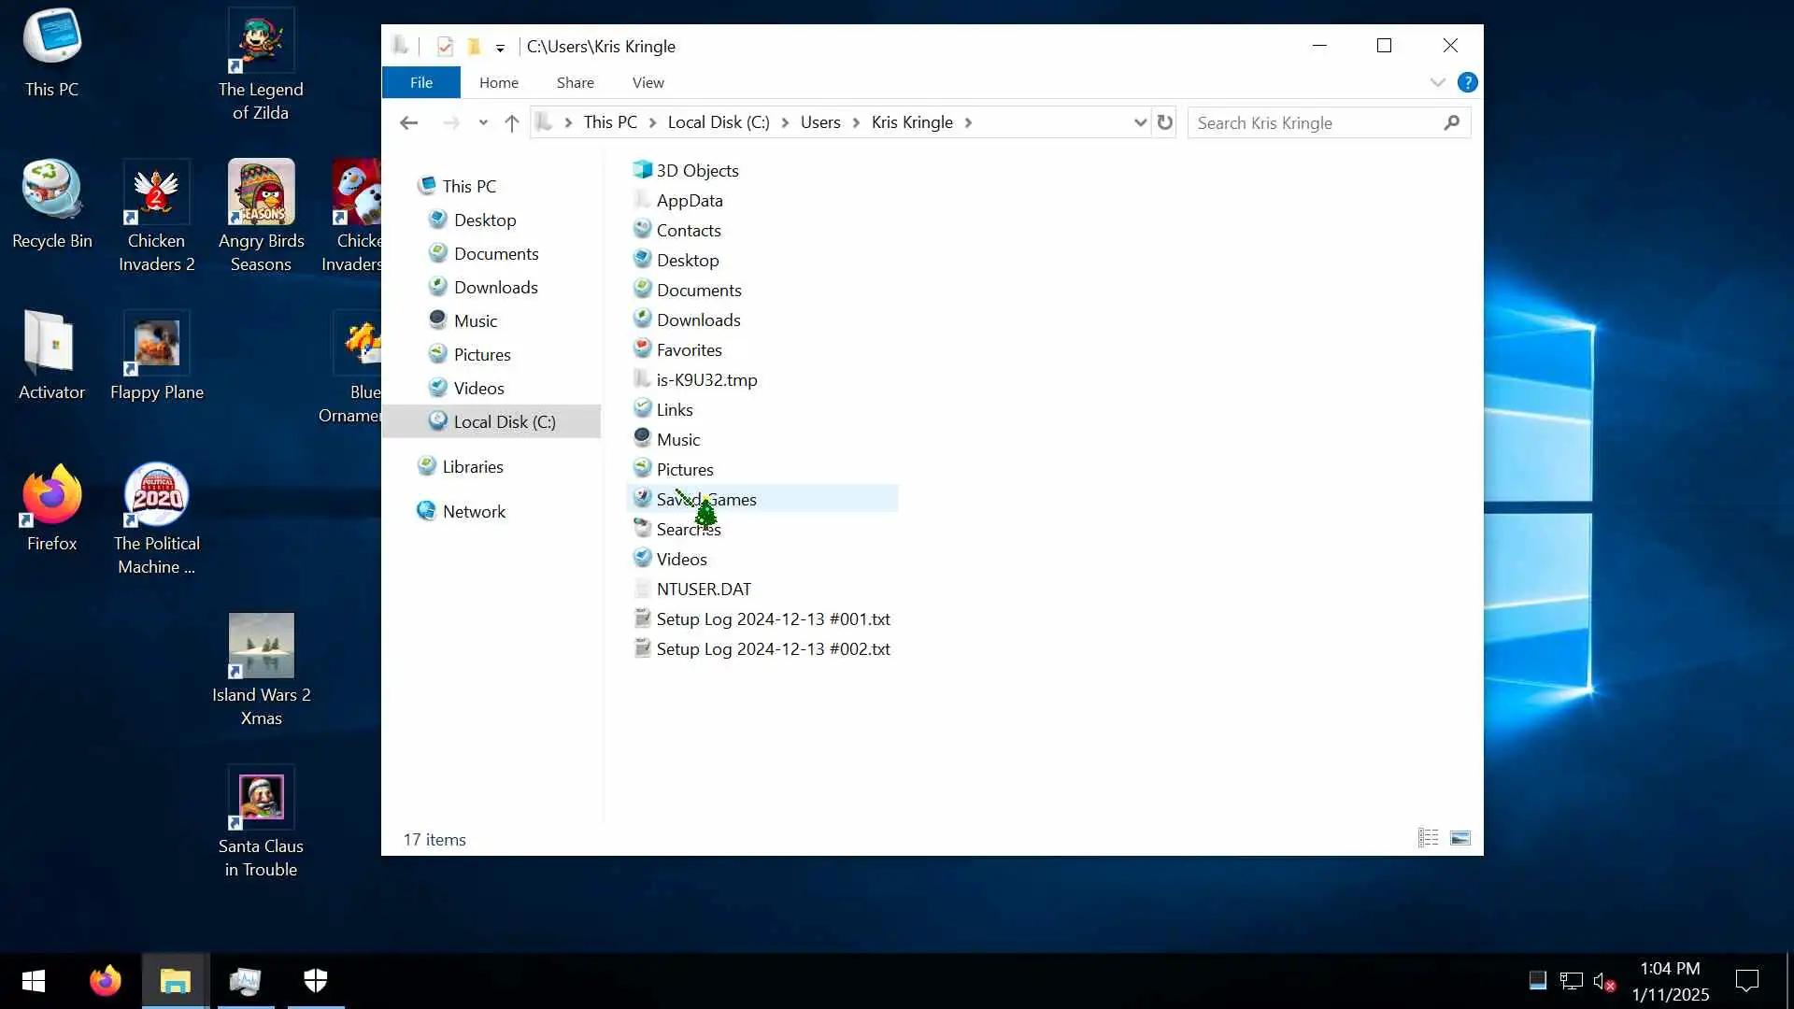The width and height of the screenshot is (1794, 1009).
Task: Open recent locations dropdown arrow
Action: click(x=482, y=122)
